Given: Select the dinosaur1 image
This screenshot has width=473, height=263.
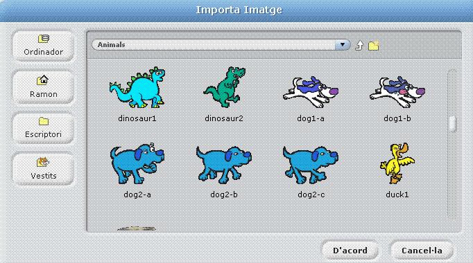Looking at the screenshot, I should pos(137,94).
